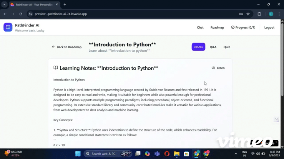The width and height of the screenshot is (284, 159).
Task: Switch to the Q&A tab
Action: tap(213, 47)
